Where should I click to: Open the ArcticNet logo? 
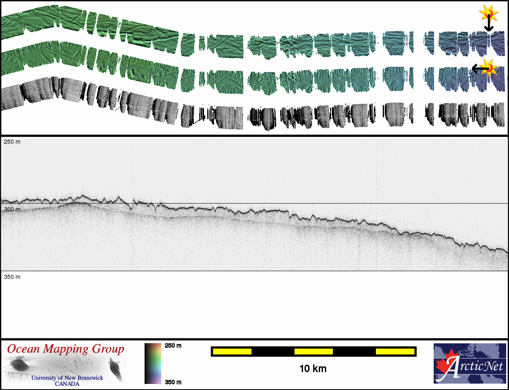click(x=470, y=364)
